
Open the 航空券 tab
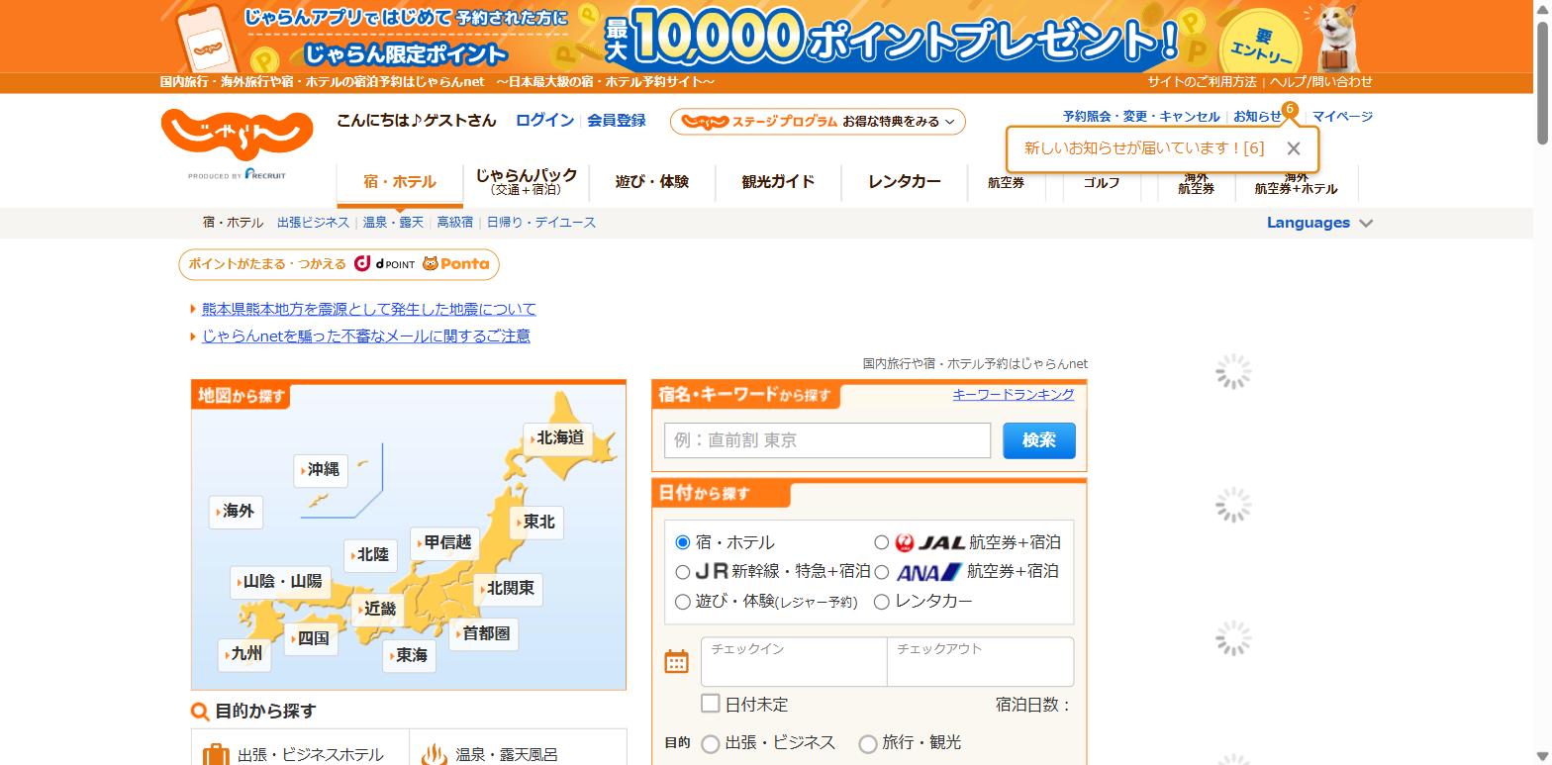click(1006, 182)
